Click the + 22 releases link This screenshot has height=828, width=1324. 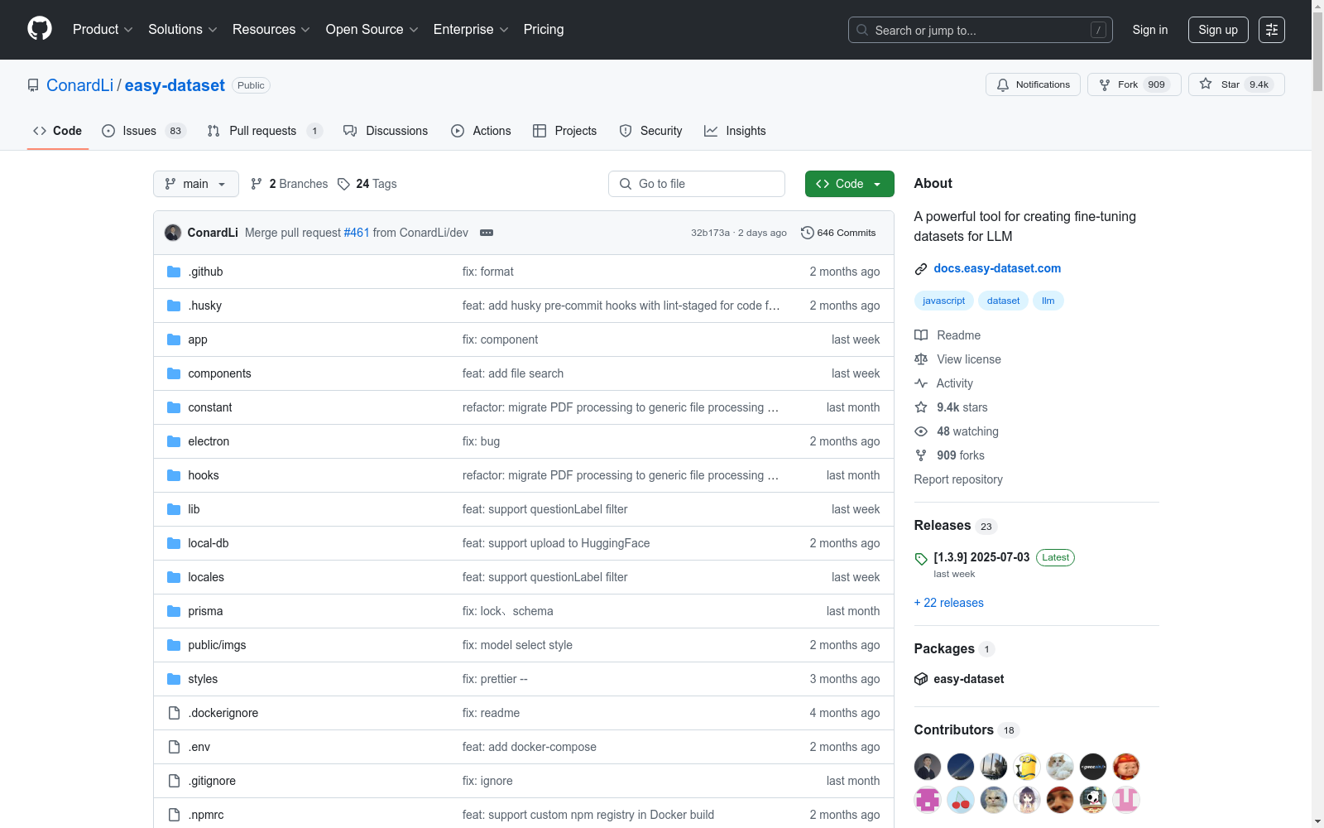949,603
